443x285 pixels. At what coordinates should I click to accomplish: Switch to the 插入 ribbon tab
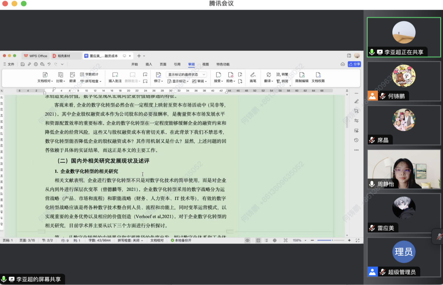coord(149,64)
